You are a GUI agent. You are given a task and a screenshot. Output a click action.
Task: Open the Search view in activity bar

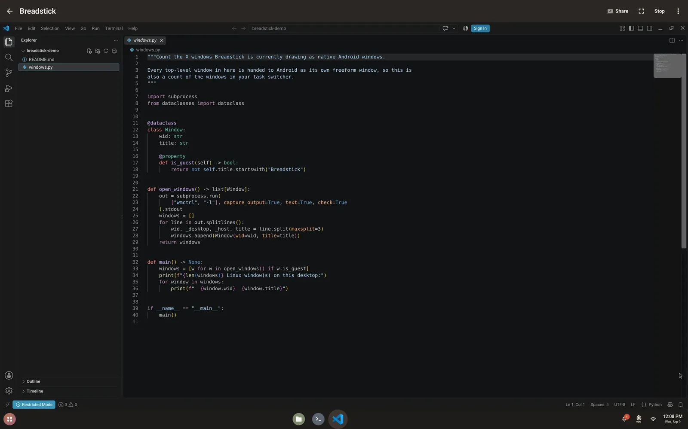(x=9, y=57)
